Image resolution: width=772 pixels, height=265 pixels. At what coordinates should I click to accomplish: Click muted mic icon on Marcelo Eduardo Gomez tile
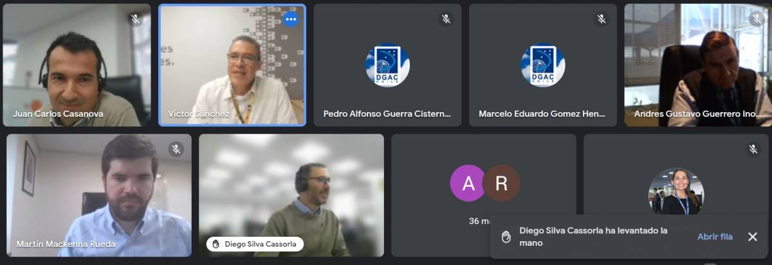point(602,19)
